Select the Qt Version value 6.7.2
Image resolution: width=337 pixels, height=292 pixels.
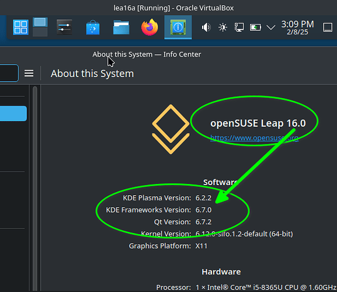203,222
